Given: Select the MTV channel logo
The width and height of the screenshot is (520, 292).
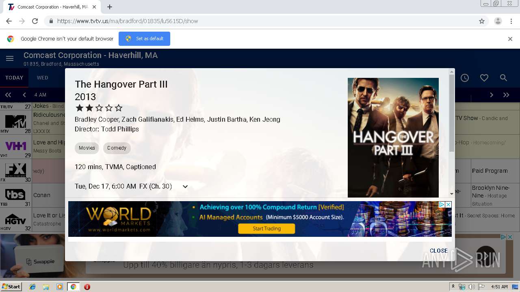Looking at the screenshot, I should pyautogui.click(x=15, y=122).
